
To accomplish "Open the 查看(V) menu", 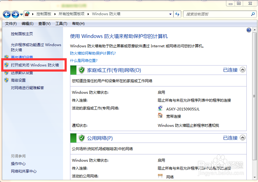I will (44, 24).
